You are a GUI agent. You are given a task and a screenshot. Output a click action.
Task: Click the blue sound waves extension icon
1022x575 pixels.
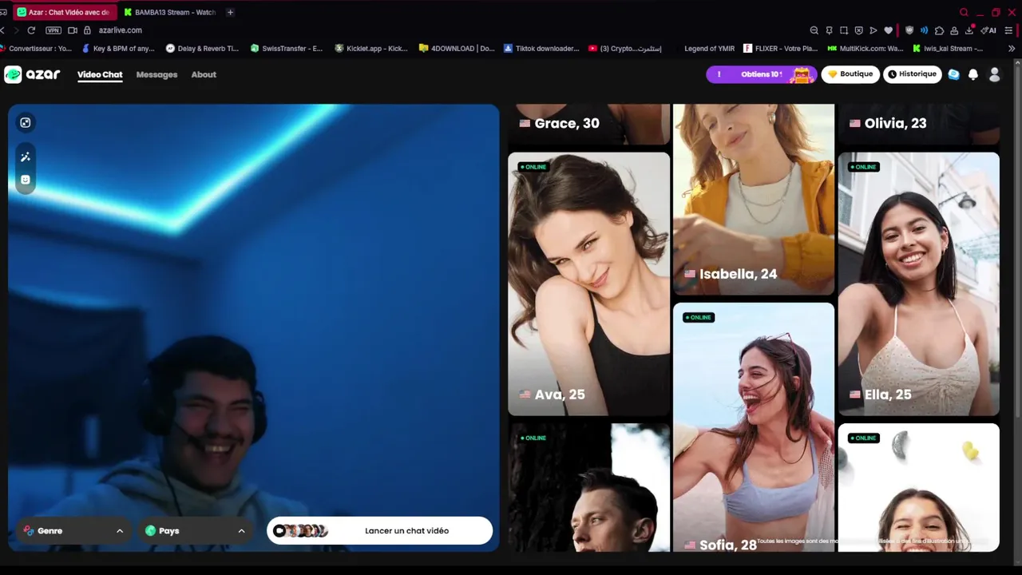[x=924, y=30]
